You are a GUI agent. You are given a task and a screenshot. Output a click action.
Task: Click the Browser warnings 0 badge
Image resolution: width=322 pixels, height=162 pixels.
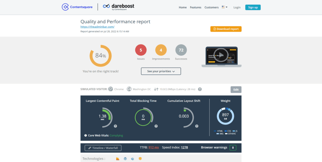233,148
